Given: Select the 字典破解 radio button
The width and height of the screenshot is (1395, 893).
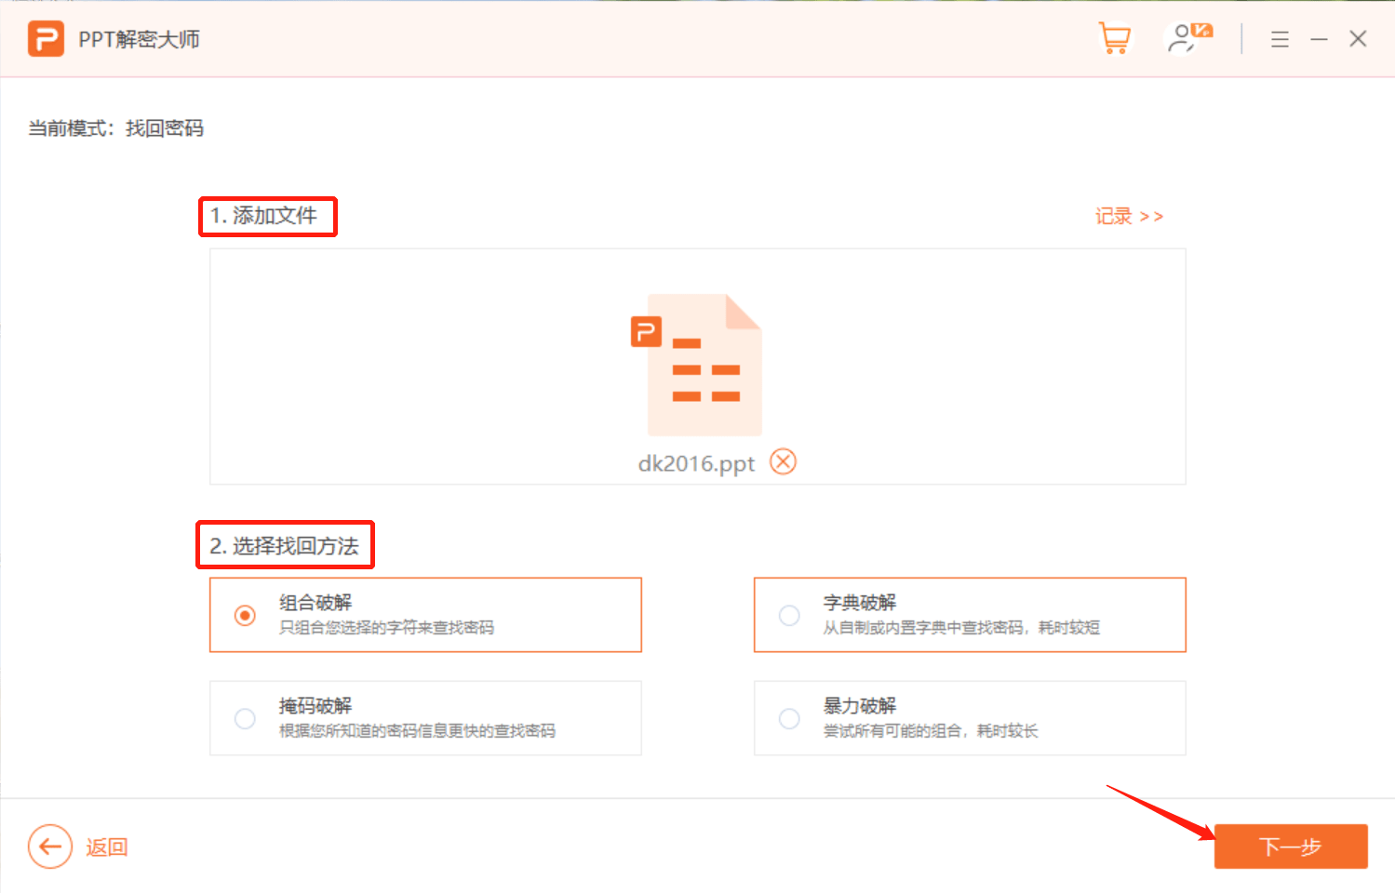Looking at the screenshot, I should pos(789,616).
